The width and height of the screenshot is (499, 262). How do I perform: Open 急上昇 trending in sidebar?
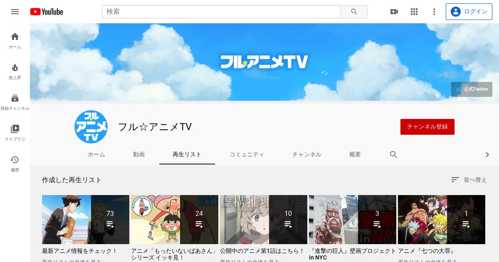pyautogui.click(x=15, y=72)
